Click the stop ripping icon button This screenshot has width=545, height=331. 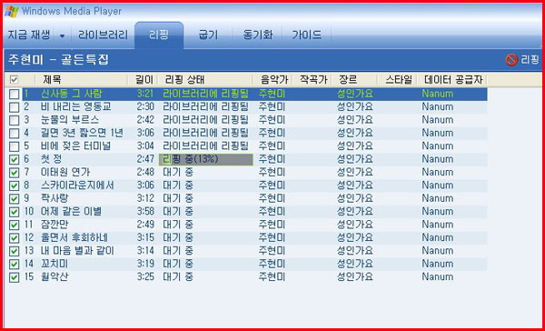(x=511, y=60)
